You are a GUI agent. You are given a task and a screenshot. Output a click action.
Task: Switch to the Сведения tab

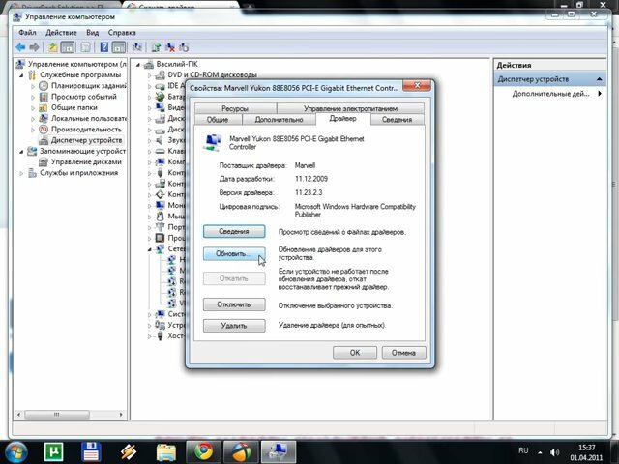(x=398, y=119)
